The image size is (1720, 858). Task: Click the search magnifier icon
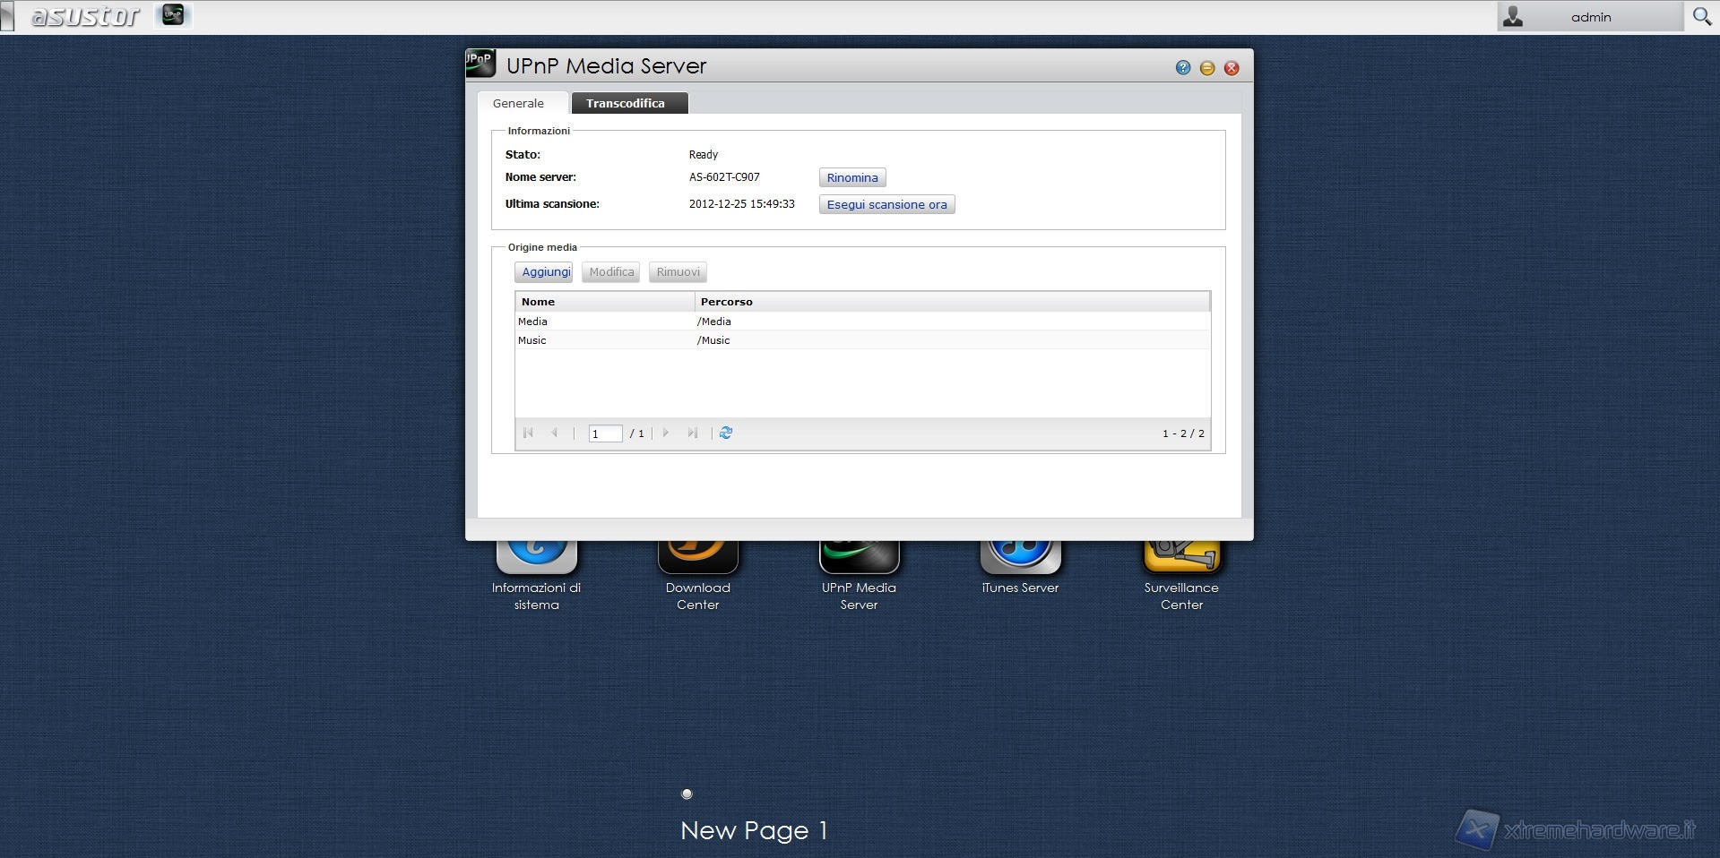tap(1701, 16)
